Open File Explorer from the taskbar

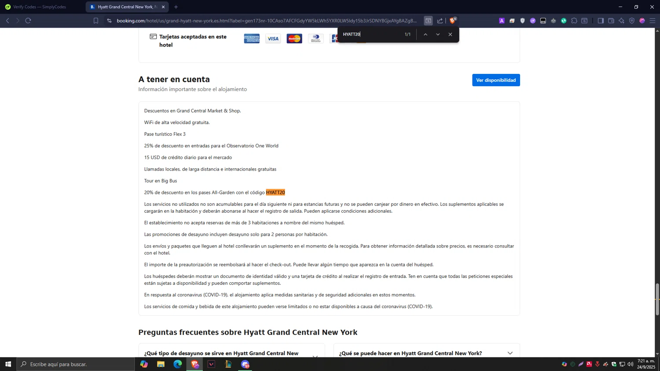(x=161, y=364)
